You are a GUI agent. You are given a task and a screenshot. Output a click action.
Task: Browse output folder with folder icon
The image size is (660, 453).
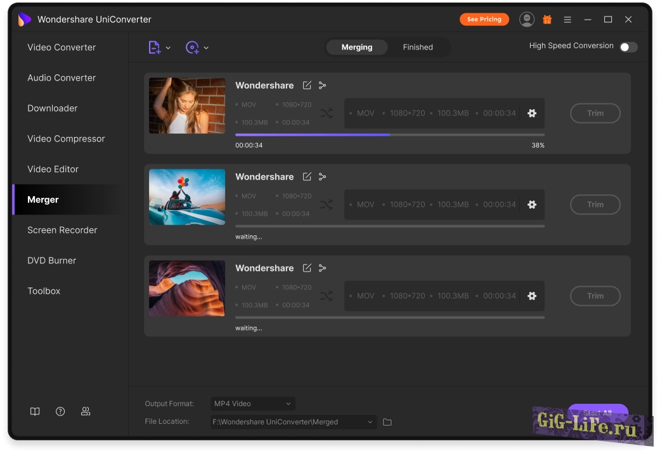click(387, 423)
